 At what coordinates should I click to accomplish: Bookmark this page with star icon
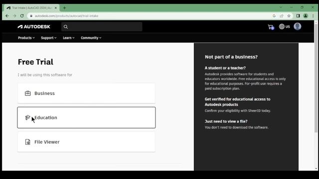289,16
